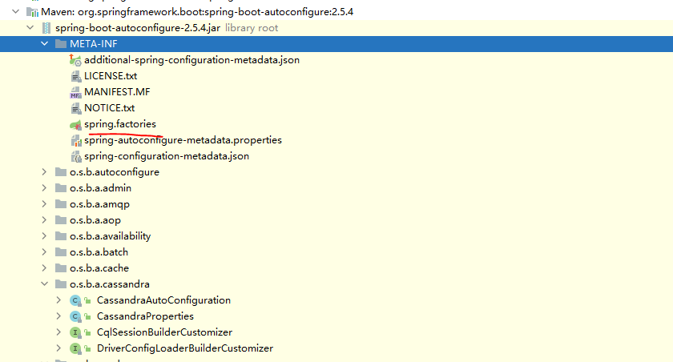Click the jar archive icon
This screenshot has height=362, width=673.
pyautogui.click(x=46, y=28)
